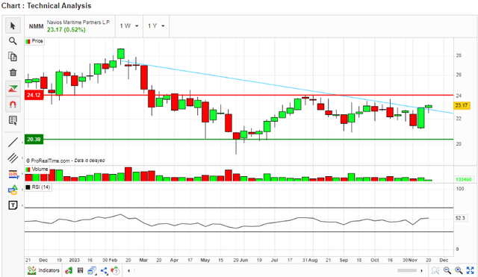Select the line drawing tool
478x277 pixels.
[x=13, y=143]
